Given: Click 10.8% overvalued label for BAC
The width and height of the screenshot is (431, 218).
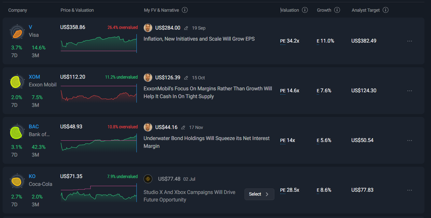Looking at the screenshot, I should tap(123, 127).
